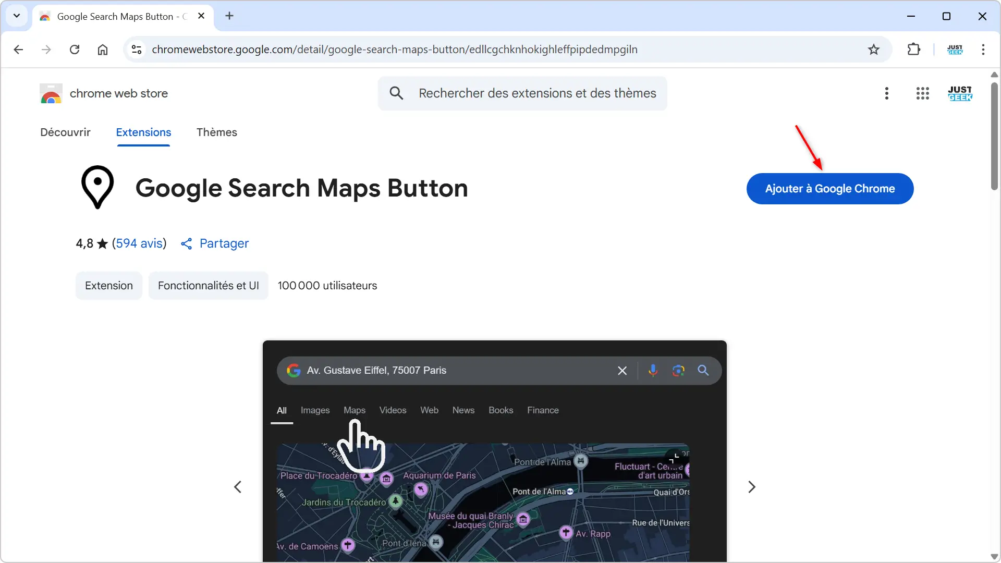Select the Google Search Maps Button tab

click(123, 17)
